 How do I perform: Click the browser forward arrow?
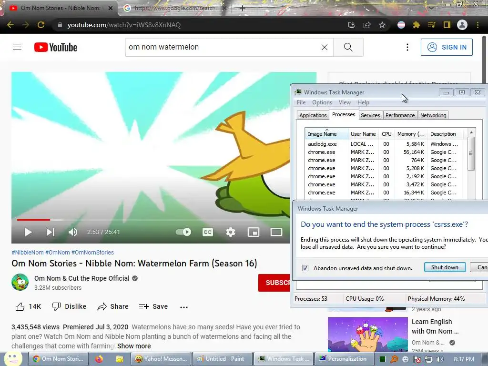click(x=26, y=25)
